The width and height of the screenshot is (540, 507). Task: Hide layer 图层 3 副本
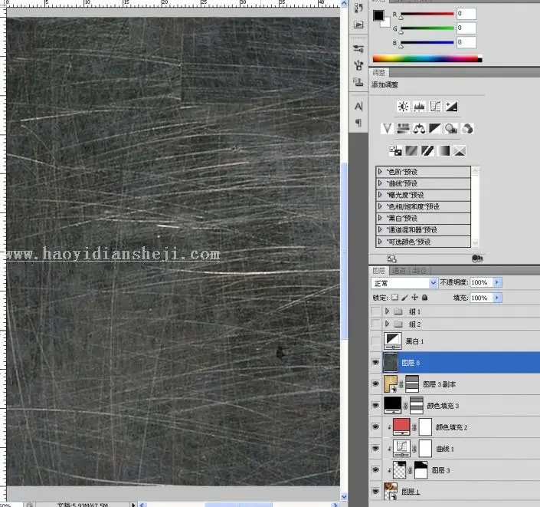pos(376,384)
